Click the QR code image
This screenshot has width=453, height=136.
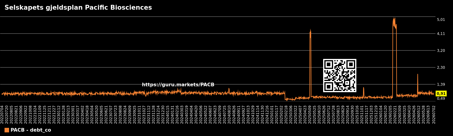click(x=340, y=76)
